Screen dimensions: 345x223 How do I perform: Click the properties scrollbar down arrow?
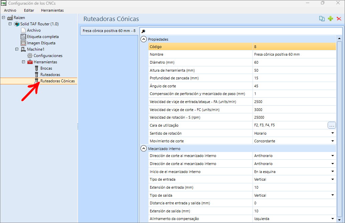tap(339, 220)
